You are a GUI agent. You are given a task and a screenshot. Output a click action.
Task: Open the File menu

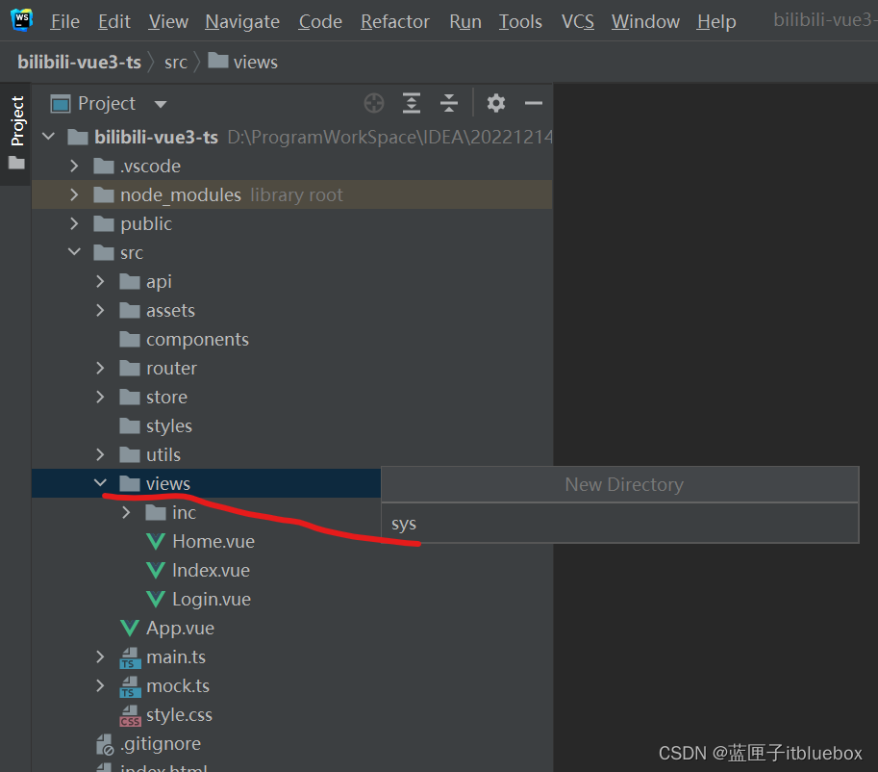click(x=65, y=22)
